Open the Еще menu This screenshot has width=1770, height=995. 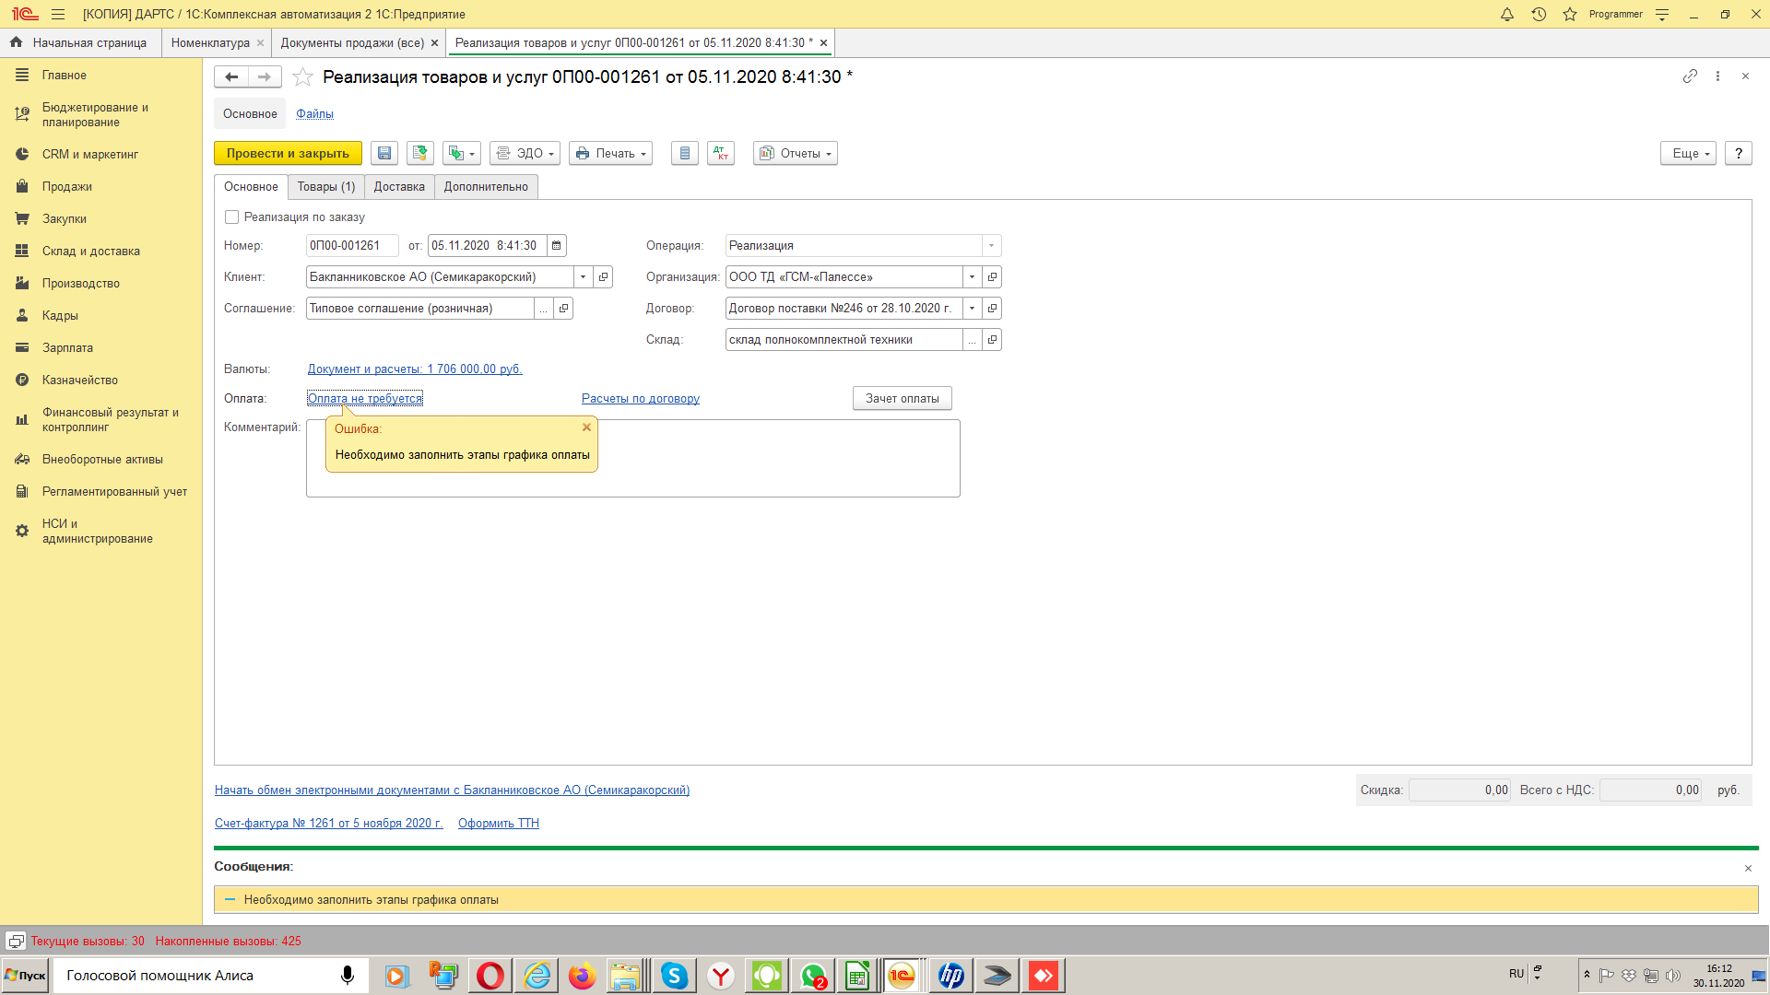(x=1688, y=154)
